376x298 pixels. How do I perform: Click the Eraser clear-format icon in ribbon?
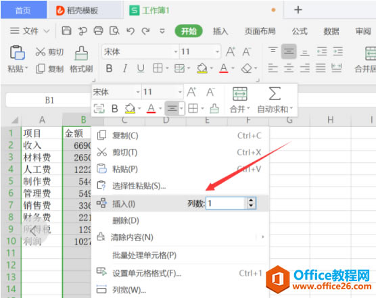pyautogui.click(x=247, y=68)
